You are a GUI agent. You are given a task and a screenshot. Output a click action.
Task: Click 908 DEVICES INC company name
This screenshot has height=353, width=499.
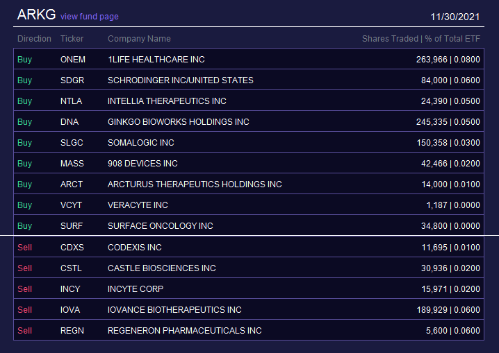point(142,164)
